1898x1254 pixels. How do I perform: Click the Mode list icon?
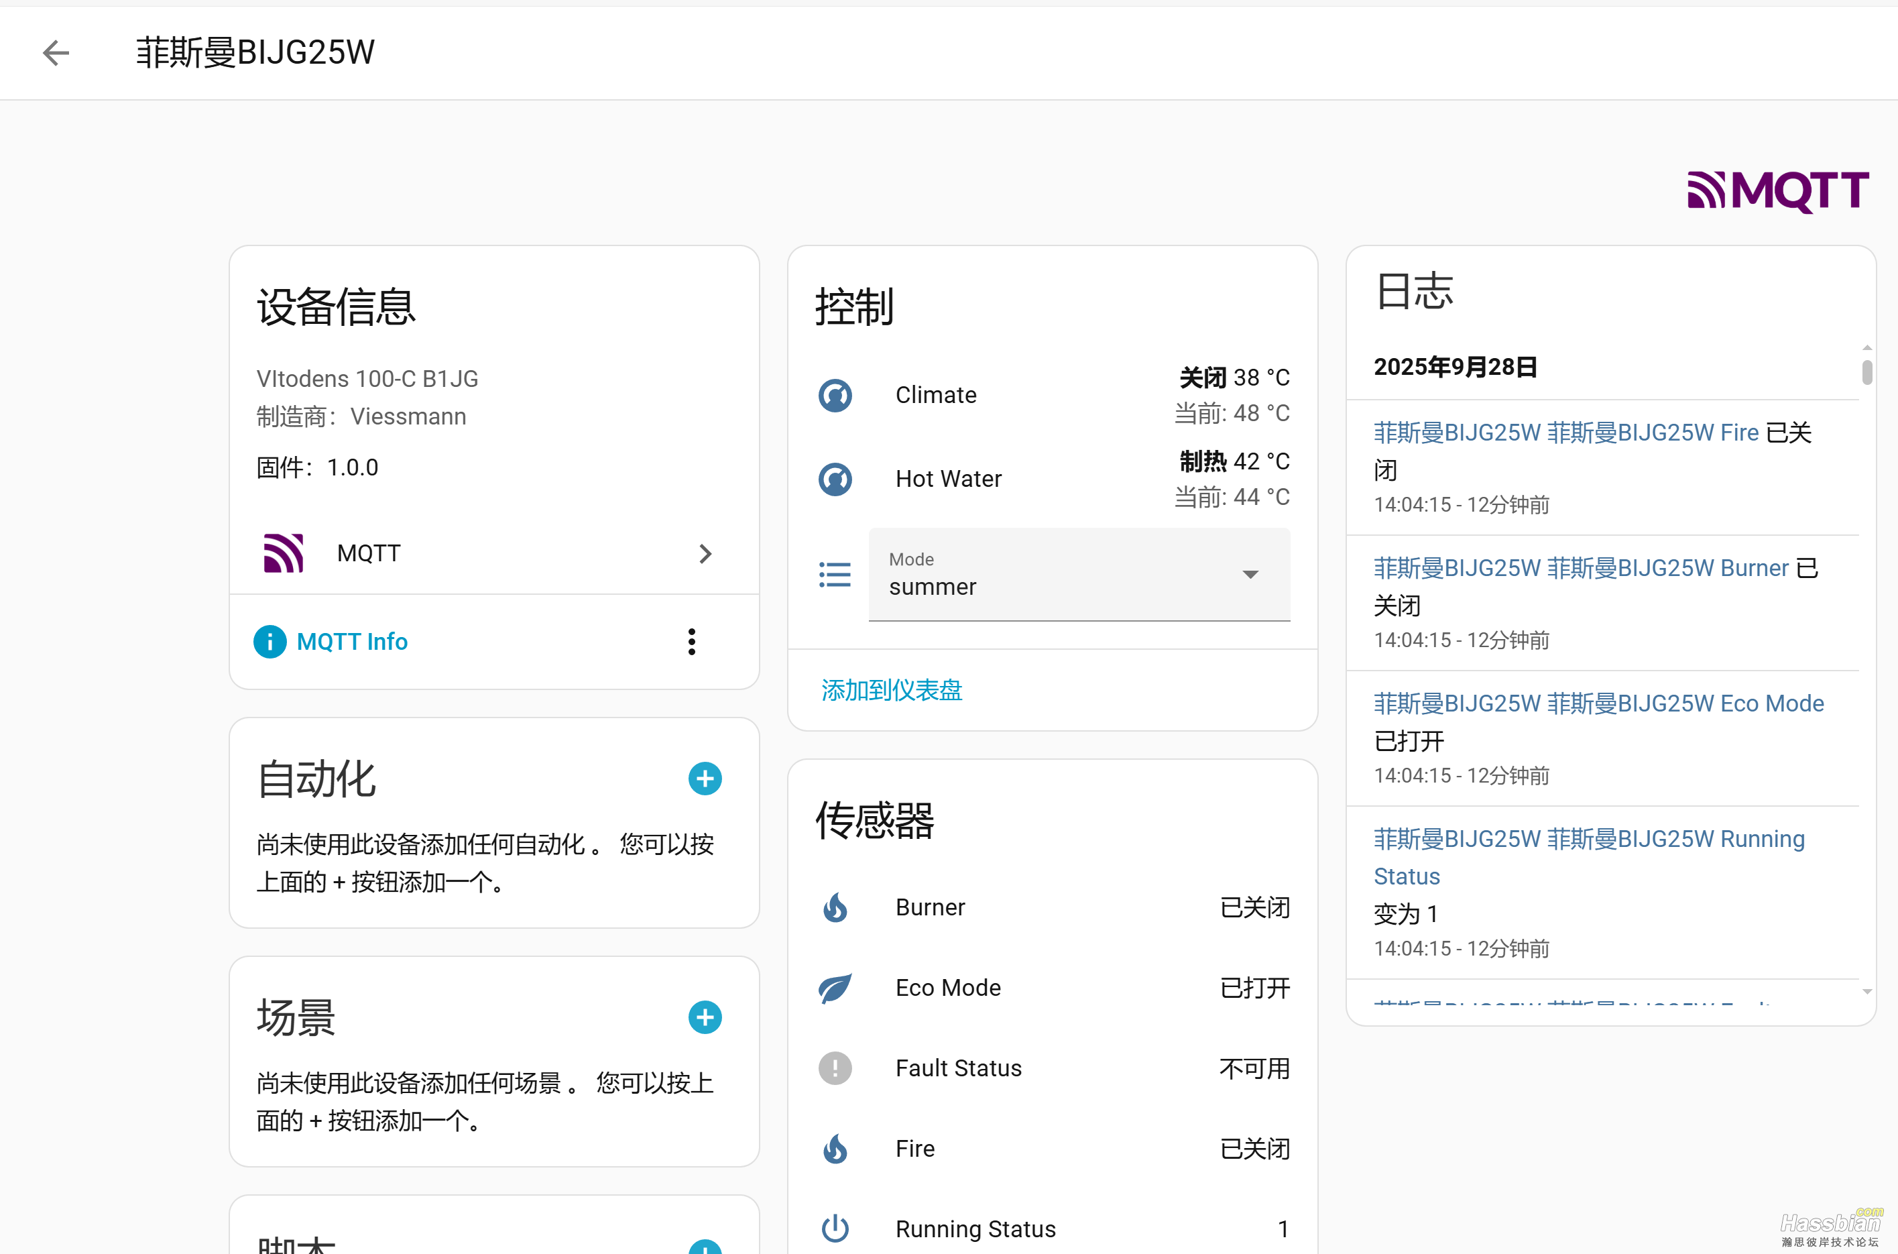(835, 574)
